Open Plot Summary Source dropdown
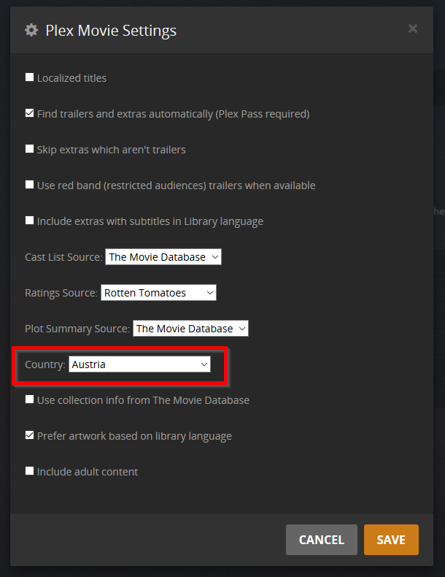Screen dimensions: 445x577 190,329
